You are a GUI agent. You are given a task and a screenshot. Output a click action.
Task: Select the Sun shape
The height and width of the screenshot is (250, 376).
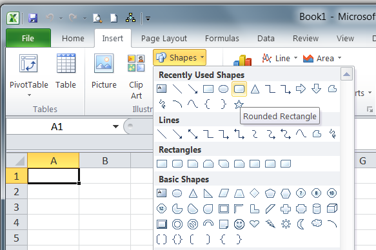(286, 224)
